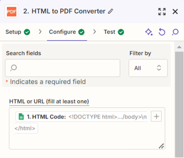Click the plus button in HTML field
Viewport: 184px width, 158px height.
(156, 116)
